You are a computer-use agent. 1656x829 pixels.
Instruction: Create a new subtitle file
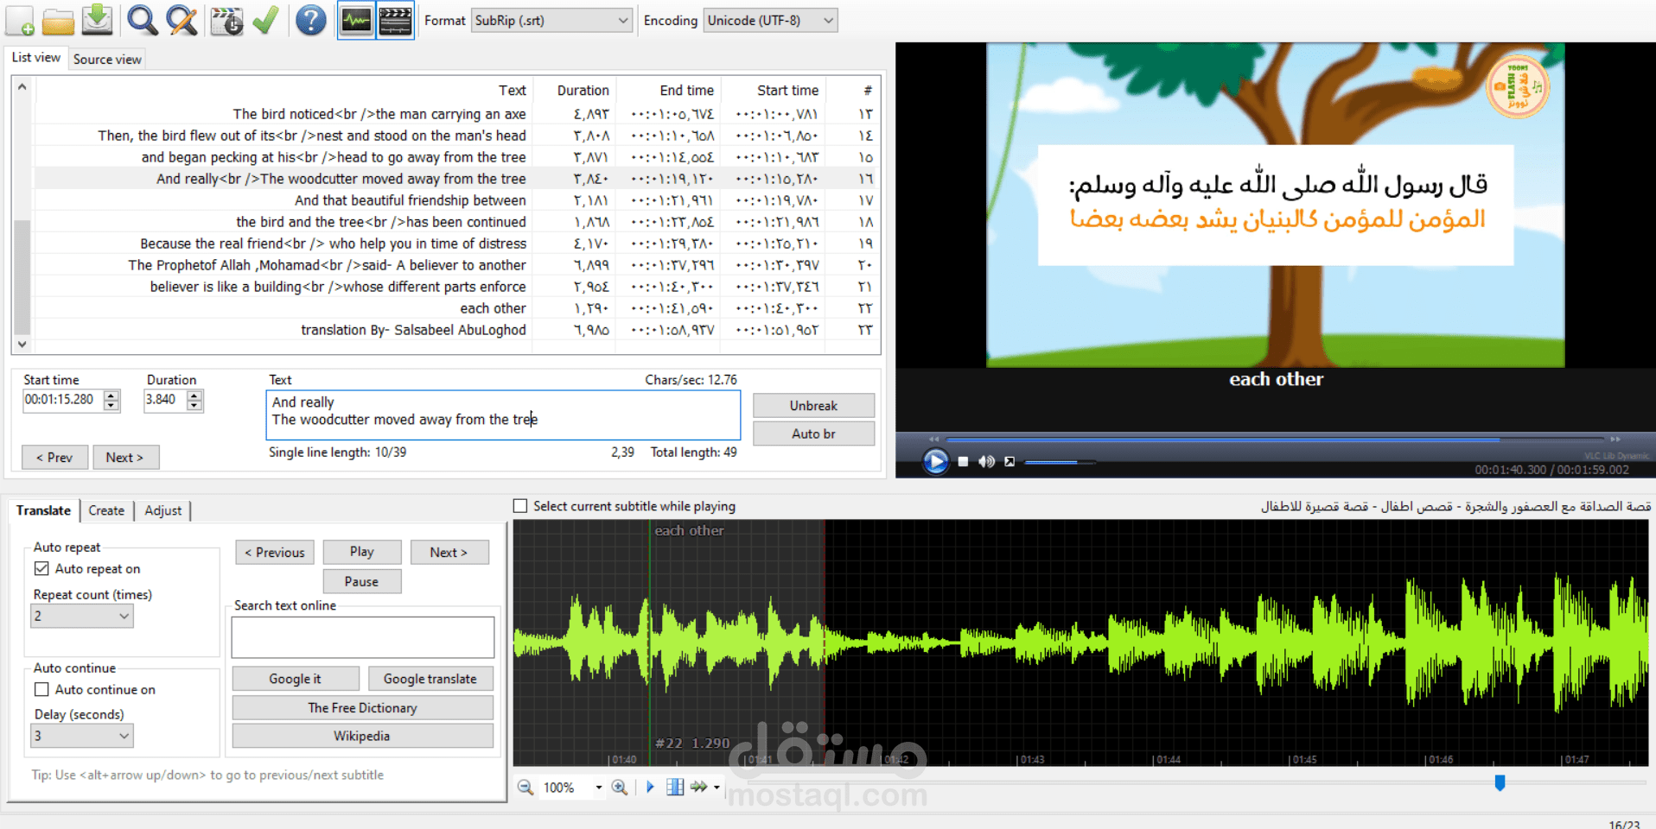(20, 20)
